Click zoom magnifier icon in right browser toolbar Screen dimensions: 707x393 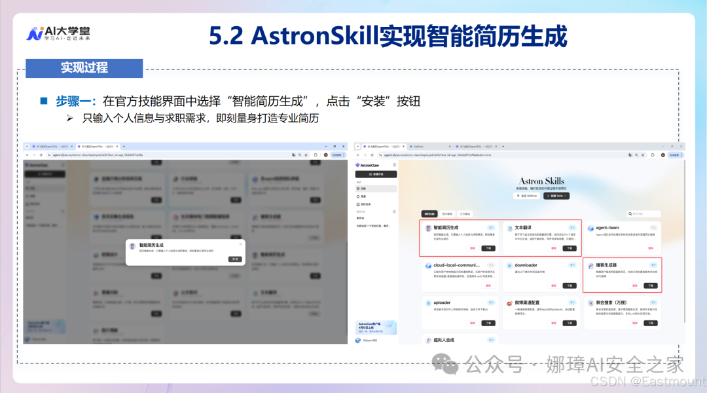tap(637, 155)
